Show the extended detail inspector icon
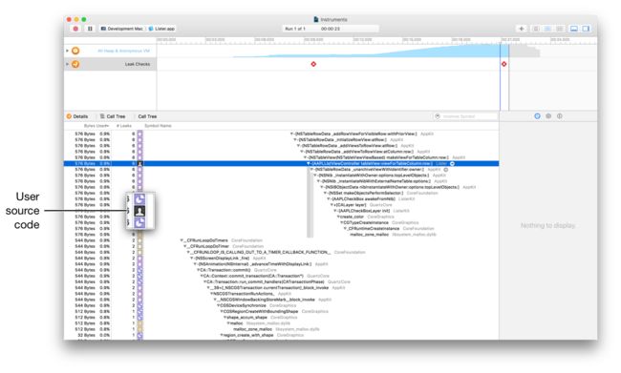Image resolution: width=621 pixels, height=373 pixels. coord(559,116)
